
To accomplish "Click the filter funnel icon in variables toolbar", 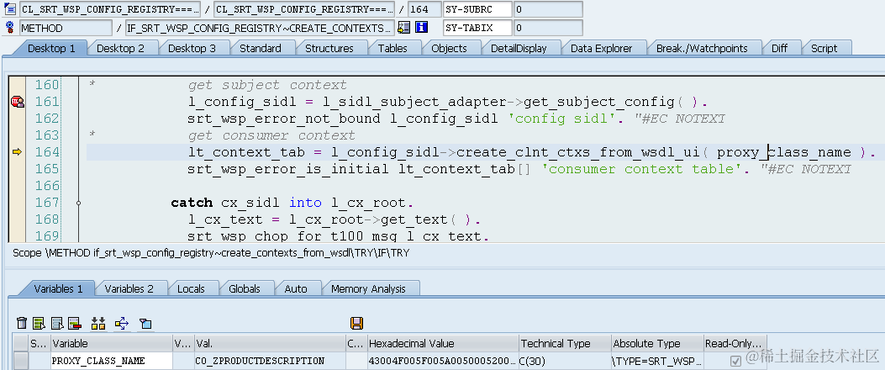I will 145,323.
